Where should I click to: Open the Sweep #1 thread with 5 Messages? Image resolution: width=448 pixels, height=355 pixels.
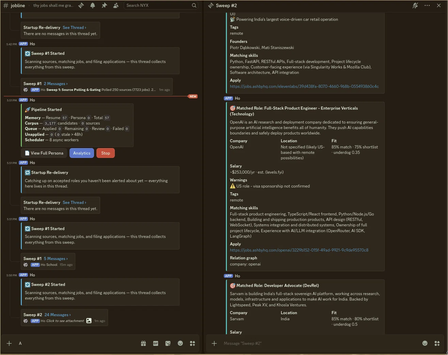(x=56, y=259)
